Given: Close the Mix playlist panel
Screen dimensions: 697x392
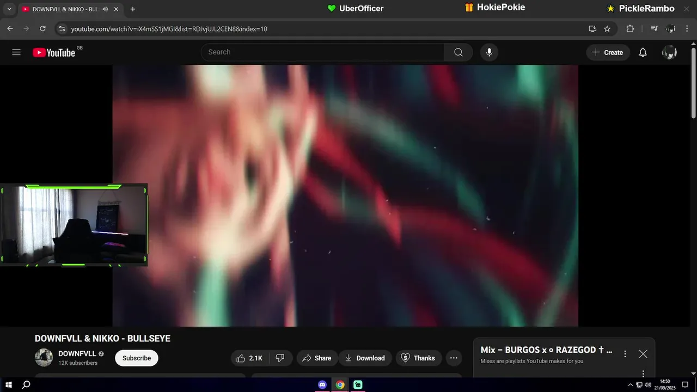Looking at the screenshot, I should [x=643, y=354].
